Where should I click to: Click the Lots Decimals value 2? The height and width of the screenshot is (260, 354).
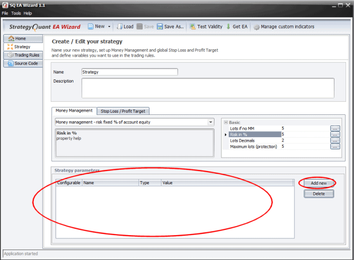point(283,140)
